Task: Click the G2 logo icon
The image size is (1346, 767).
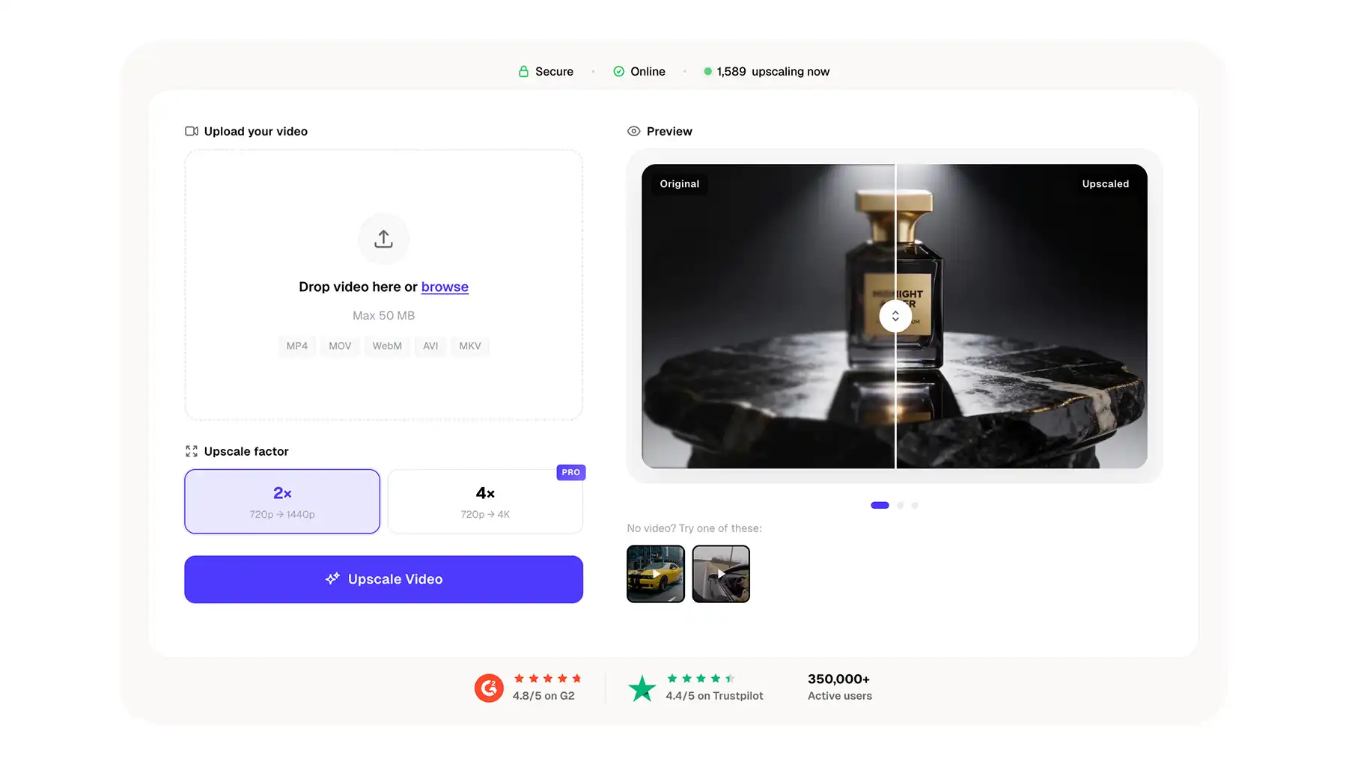Action: coord(489,688)
